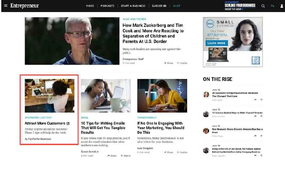Open the Video menu item

(90, 6)
